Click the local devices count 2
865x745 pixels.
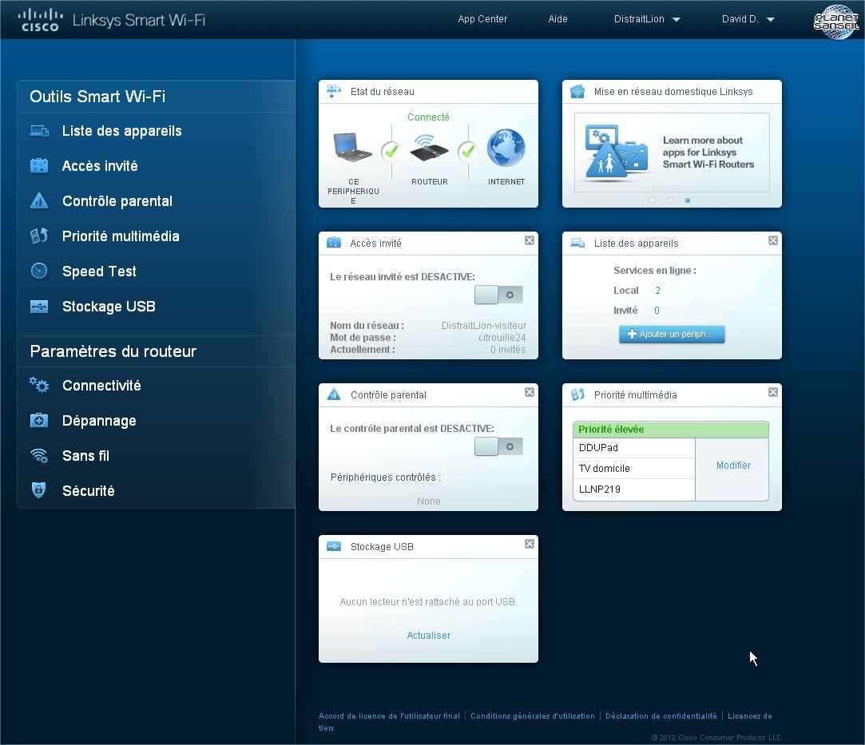point(657,290)
